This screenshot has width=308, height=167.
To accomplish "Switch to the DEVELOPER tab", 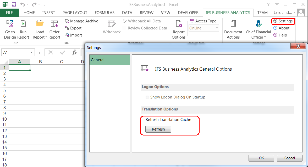I will click(x=188, y=13).
